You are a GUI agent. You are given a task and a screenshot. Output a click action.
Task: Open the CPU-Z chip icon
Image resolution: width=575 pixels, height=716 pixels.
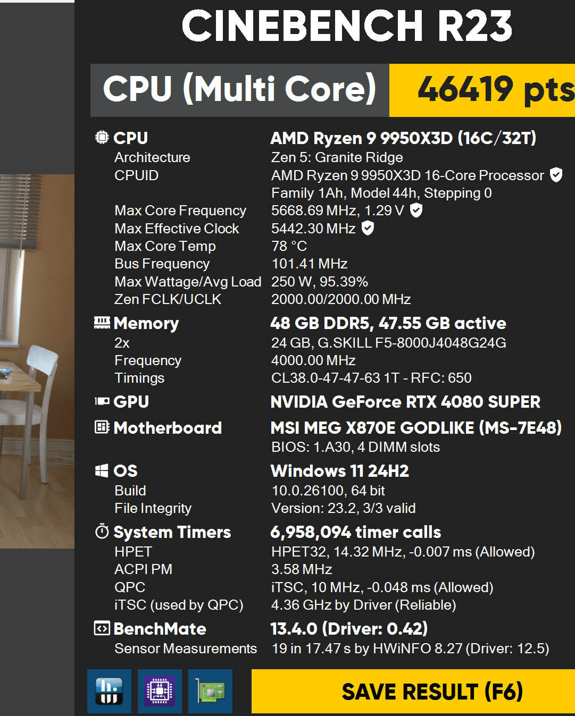pos(160,691)
